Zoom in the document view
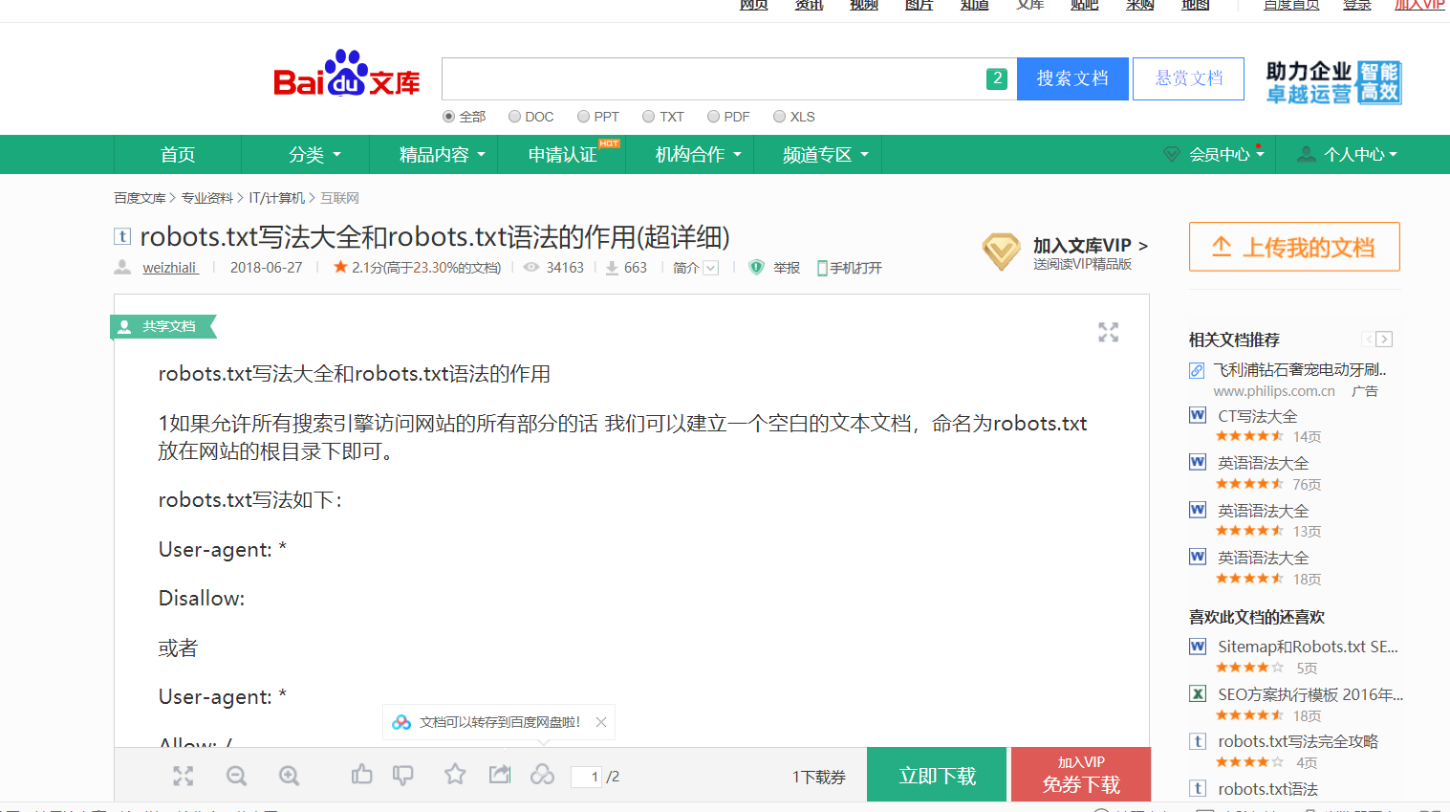This screenshot has height=812, width=1450. coord(289,776)
